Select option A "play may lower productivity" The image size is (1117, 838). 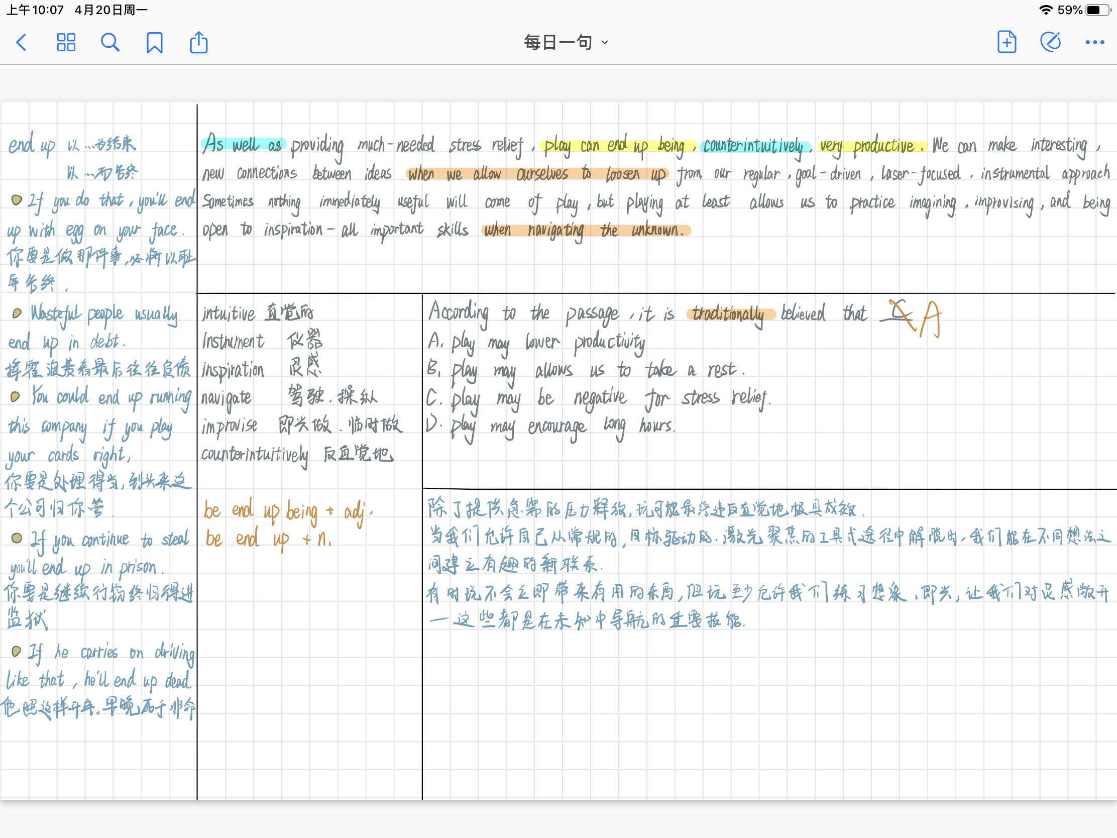pos(536,342)
